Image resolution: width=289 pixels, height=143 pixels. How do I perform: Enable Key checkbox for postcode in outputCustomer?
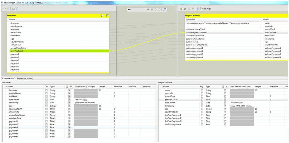[202, 93]
